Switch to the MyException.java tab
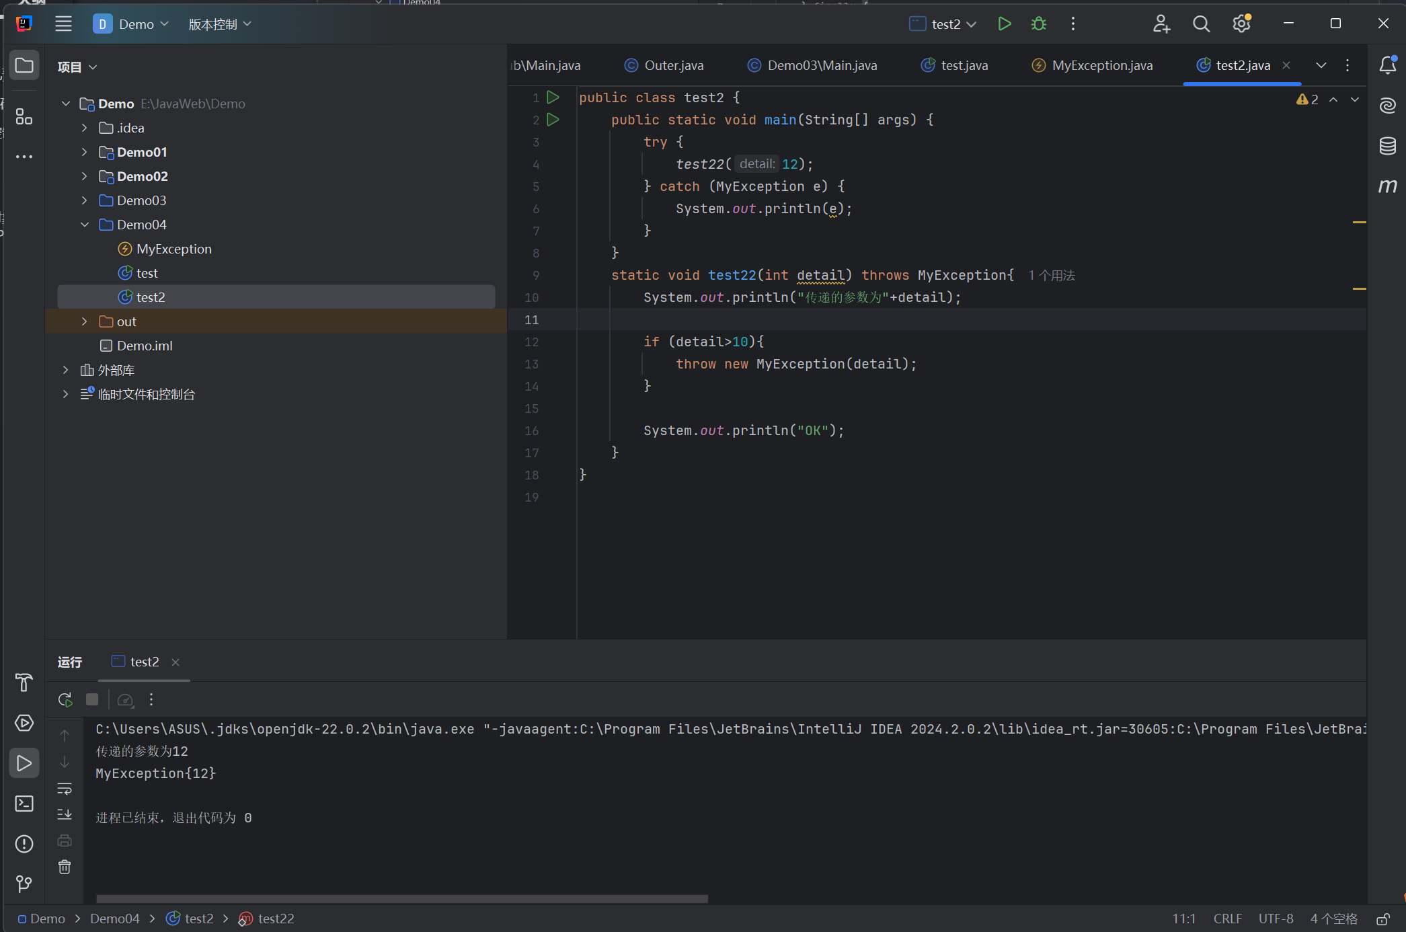 [1101, 65]
